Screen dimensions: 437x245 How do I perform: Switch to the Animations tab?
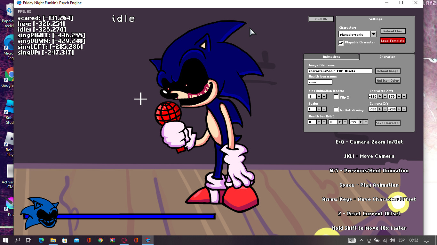(331, 56)
